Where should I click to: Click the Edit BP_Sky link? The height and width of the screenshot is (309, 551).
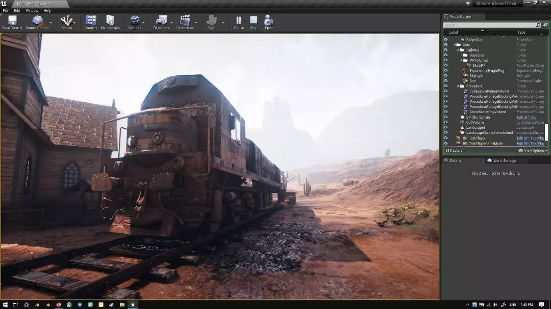click(527, 117)
